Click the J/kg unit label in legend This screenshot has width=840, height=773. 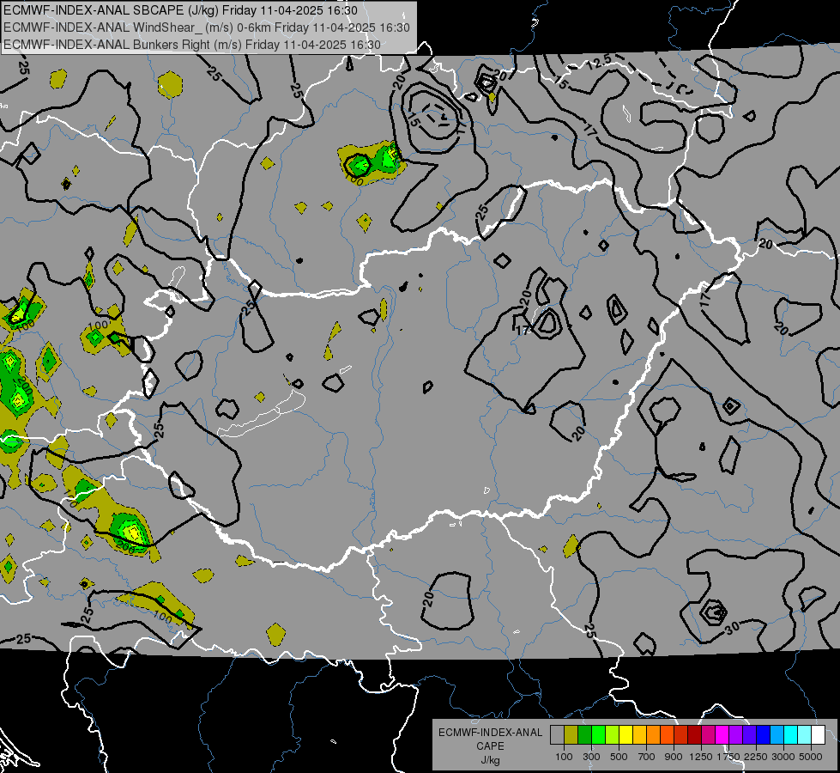(x=490, y=760)
